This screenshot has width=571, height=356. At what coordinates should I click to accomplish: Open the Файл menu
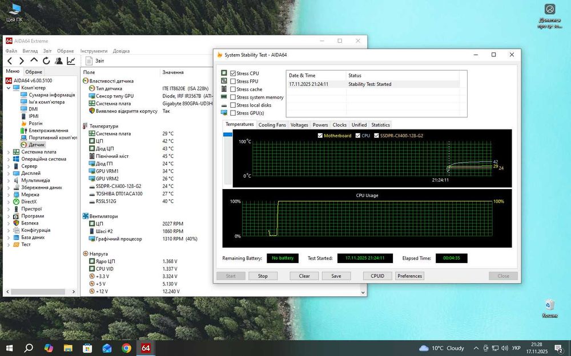pyautogui.click(x=11, y=51)
